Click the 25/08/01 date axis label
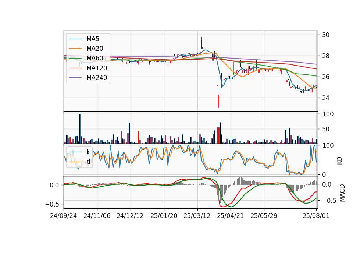 (x=316, y=216)
